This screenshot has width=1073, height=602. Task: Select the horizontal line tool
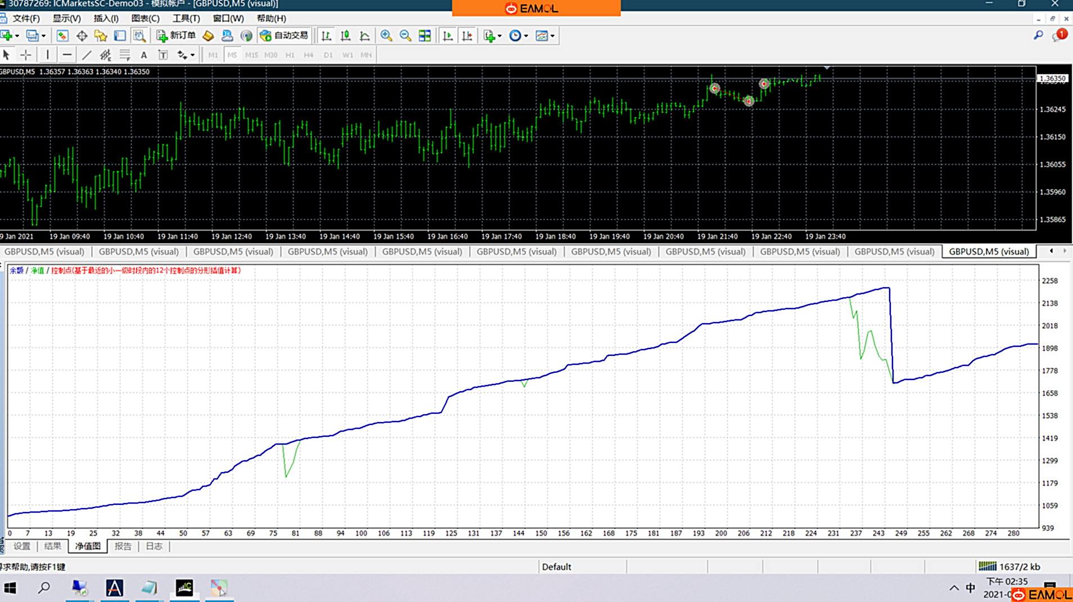[x=67, y=55]
